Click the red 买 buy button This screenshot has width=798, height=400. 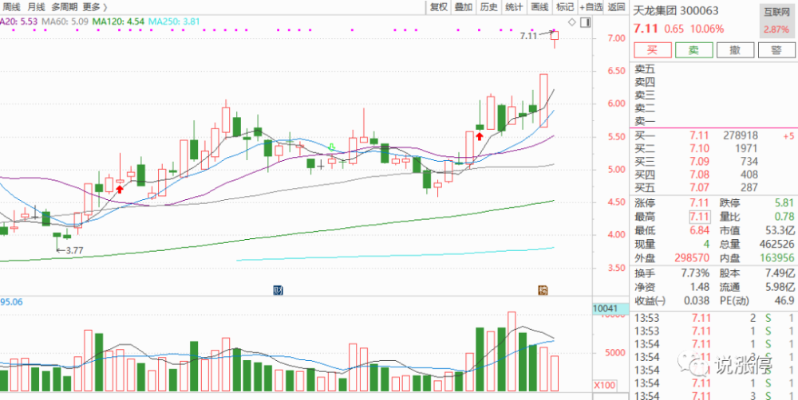pos(652,50)
